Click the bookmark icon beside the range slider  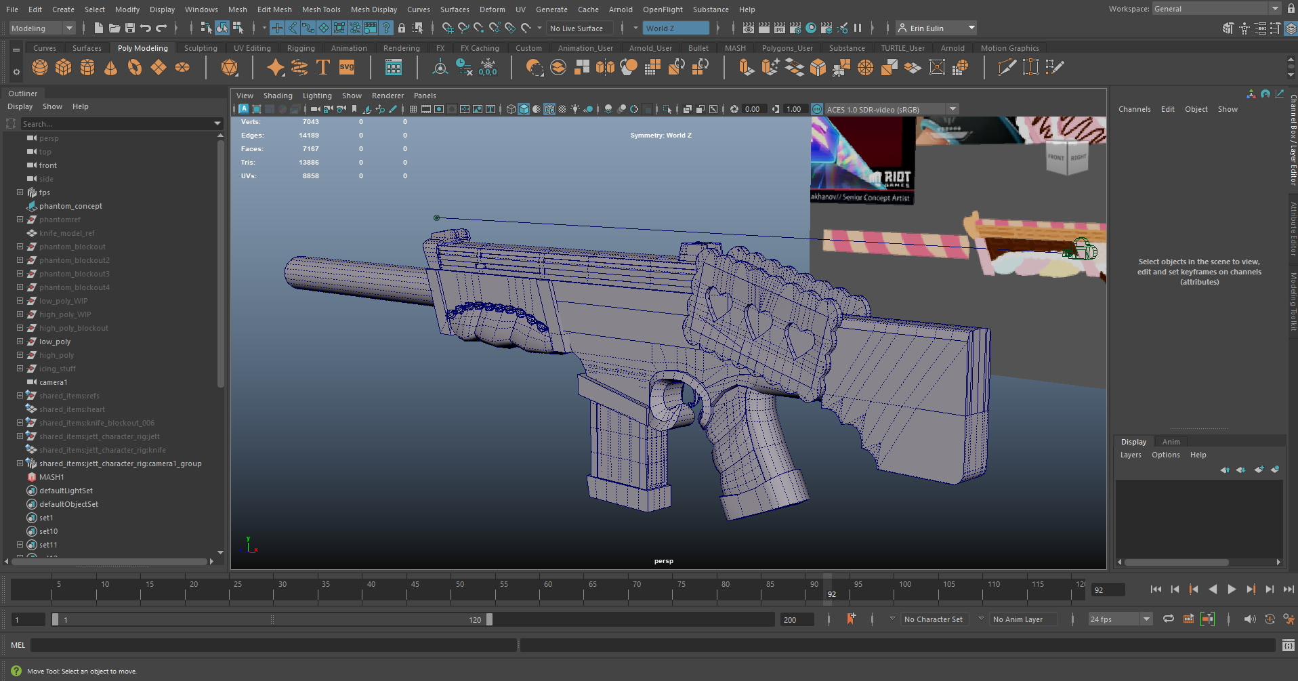(x=851, y=619)
